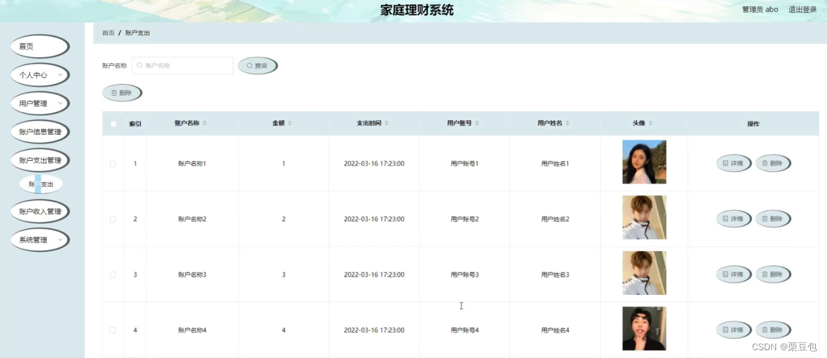This screenshot has width=827, height=358.
Task: Click 删除 for row 账户名称1
Action: (773, 163)
